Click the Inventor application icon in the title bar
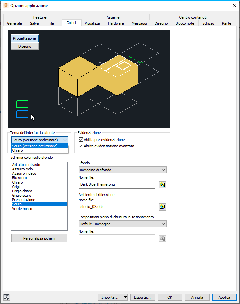The height and width of the screenshot is (304, 240). click(x=6, y=5)
